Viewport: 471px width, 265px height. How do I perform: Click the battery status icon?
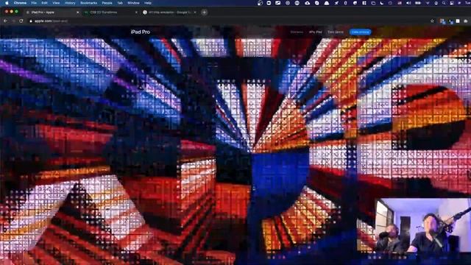[x=417, y=3]
